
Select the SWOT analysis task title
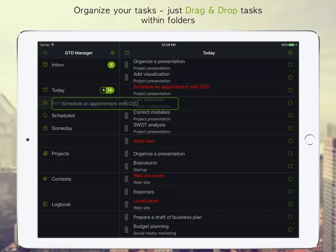click(x=149, y=125)
